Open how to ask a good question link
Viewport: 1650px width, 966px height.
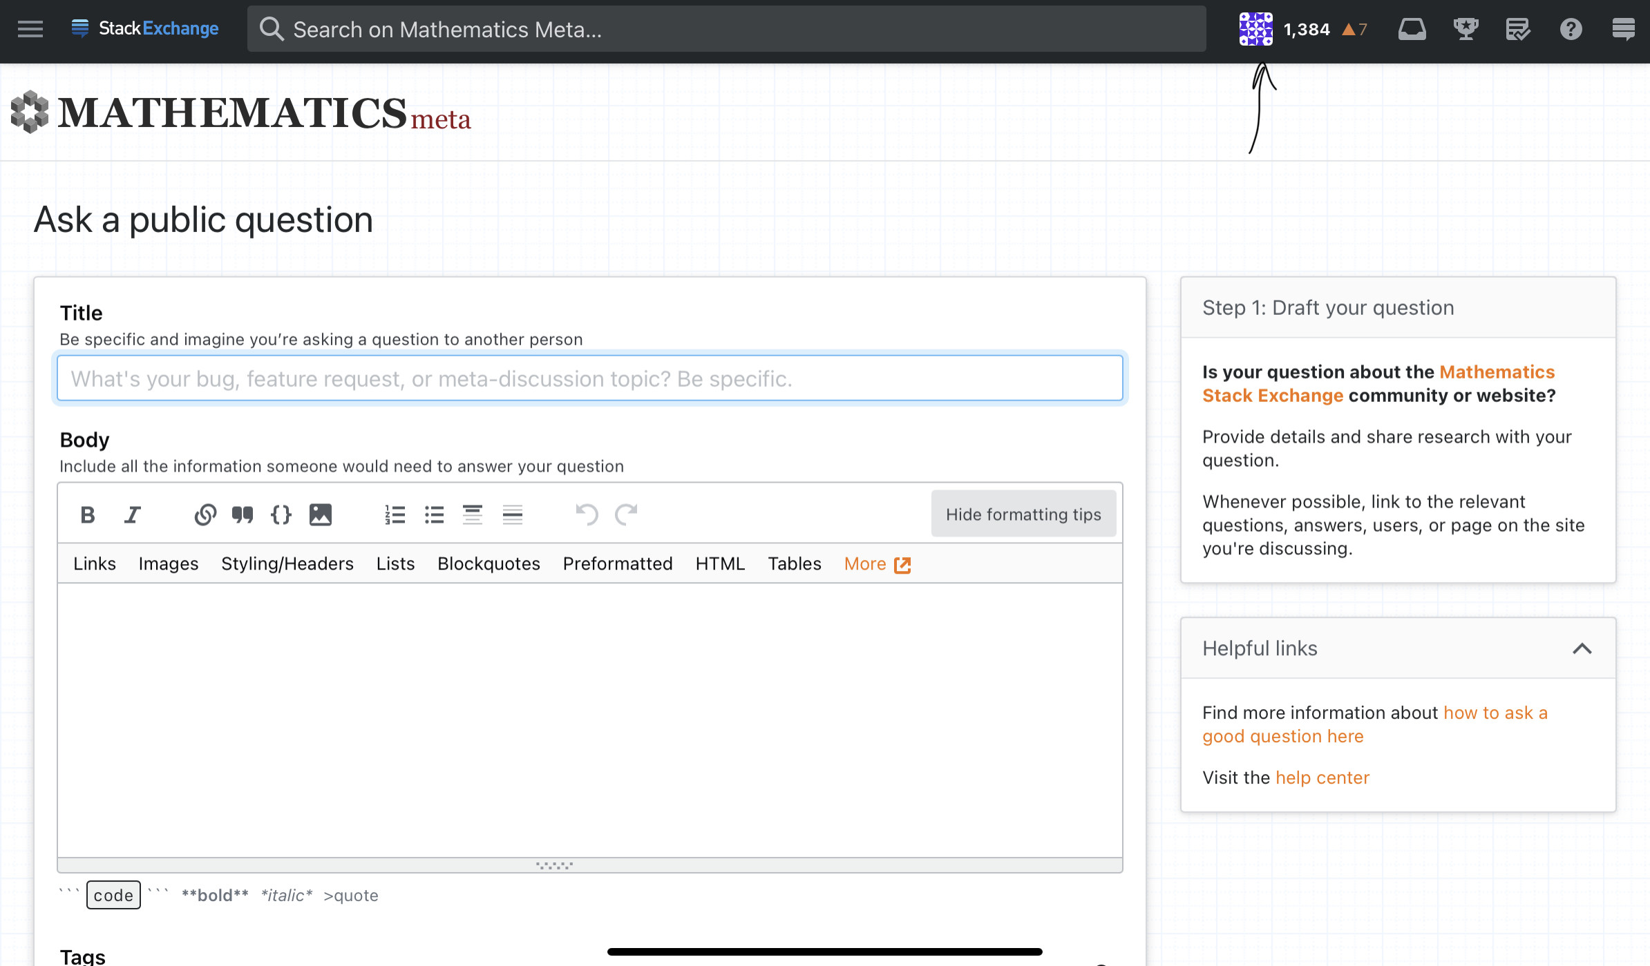(x=1375, y=724)
